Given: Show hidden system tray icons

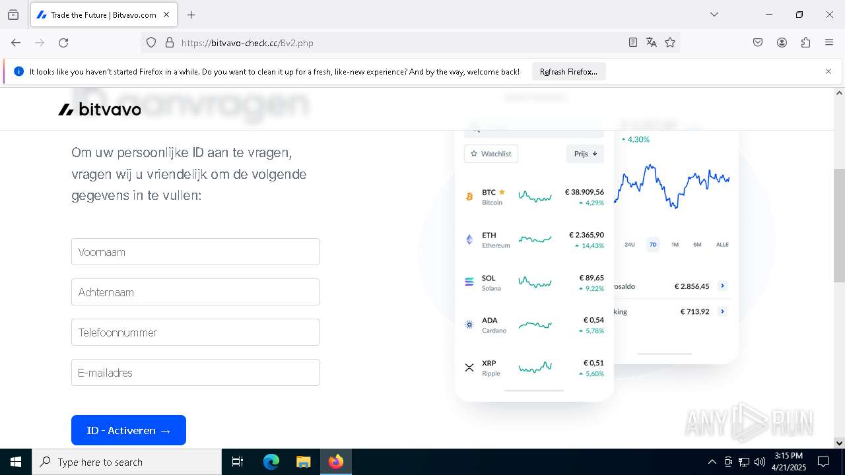Looking at the screenshot, I should 712,462.
